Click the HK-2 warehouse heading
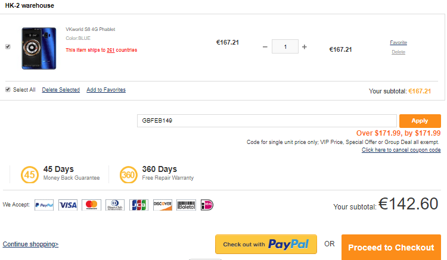Image resolution: width=447 pixels, height=260 pixels. click(29, 5)
